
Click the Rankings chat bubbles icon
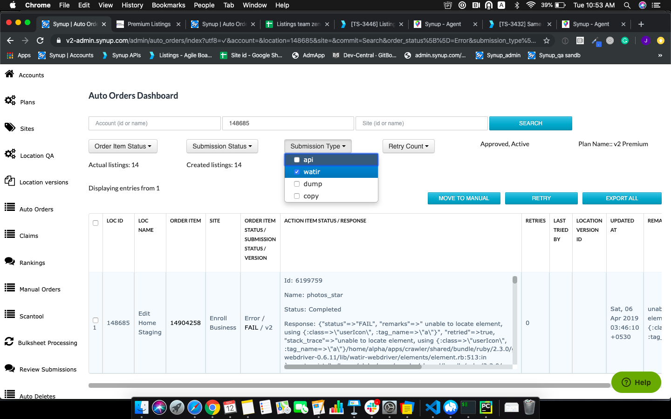click(x=10, y=262)
